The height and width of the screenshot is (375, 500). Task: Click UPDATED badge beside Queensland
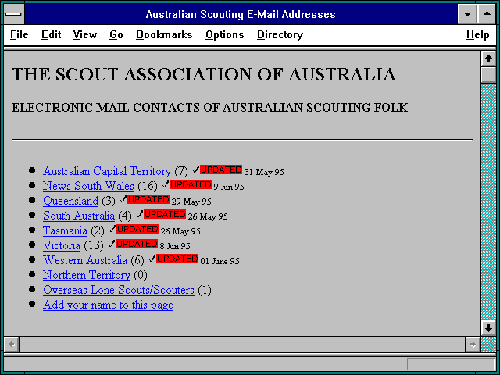[x=148, y=199]
